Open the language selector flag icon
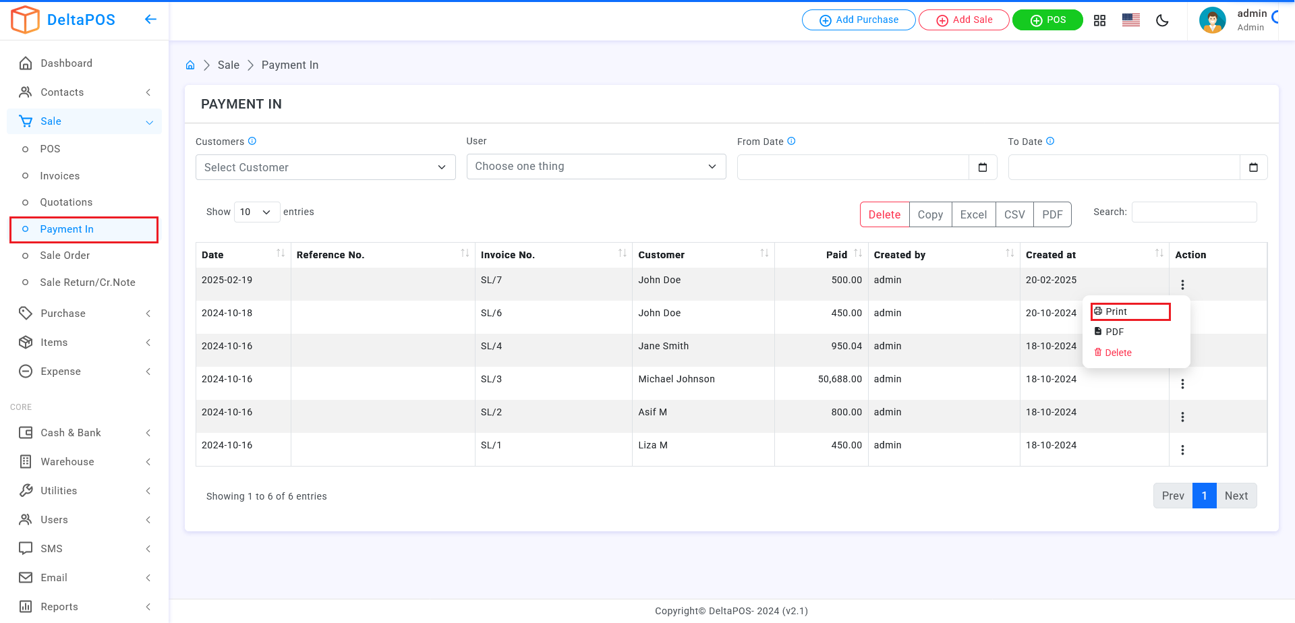This screenshot has width=1295, height=623. (1131, 20)
